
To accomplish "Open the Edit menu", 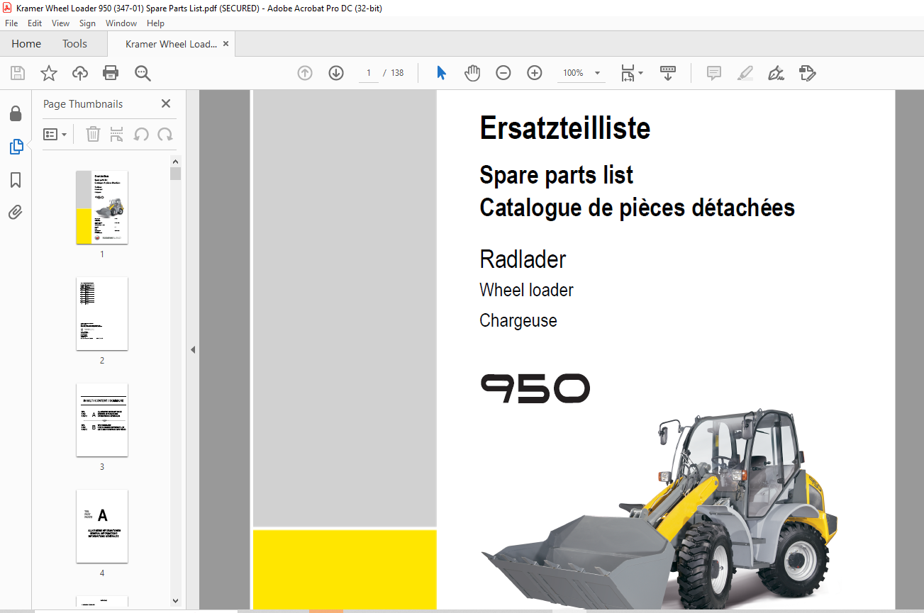I will pos(35,23).
